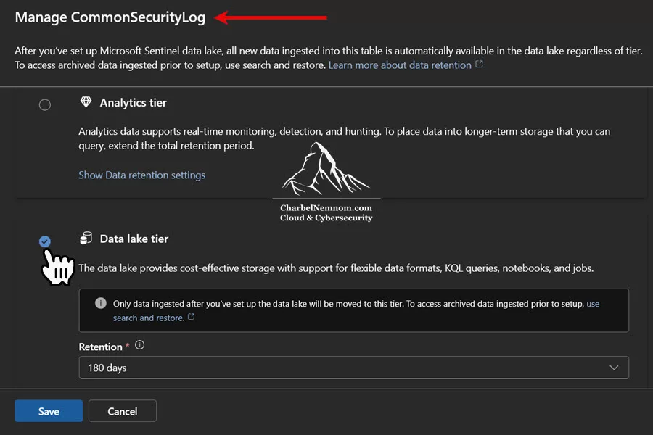Click the Data lake tier heading
Image resolution: width=653 pixels, height=435 pixels.
(134, 239)
